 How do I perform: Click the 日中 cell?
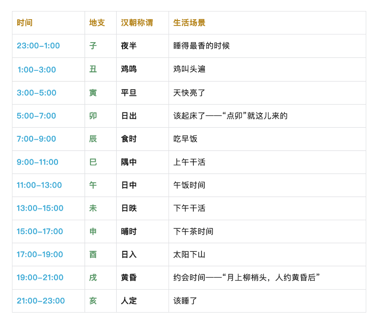[129, 185]
